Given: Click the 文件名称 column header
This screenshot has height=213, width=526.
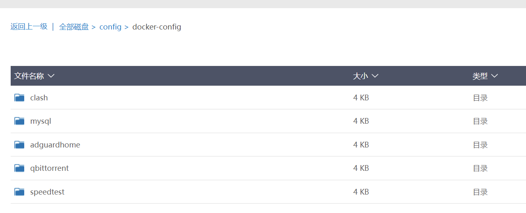Looking at the screenshot, I should [29, 76].
